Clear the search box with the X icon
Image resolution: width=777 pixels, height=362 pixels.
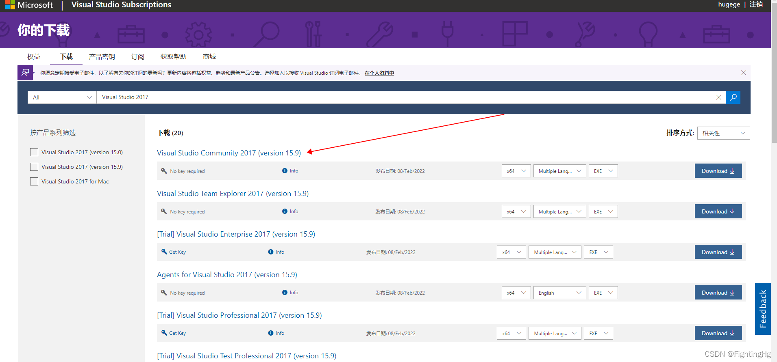coord(719,97)
